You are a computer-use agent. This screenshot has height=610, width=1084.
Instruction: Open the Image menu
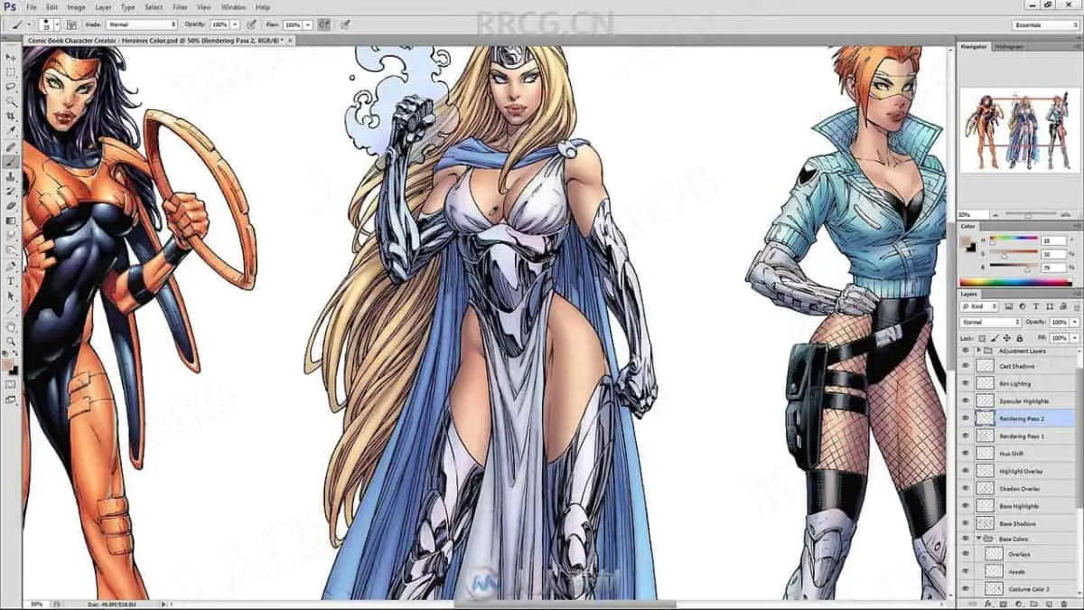[76, 7]
